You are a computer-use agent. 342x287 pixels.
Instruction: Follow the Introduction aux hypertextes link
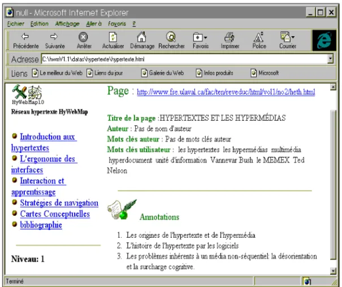click(x=44, y=142)
